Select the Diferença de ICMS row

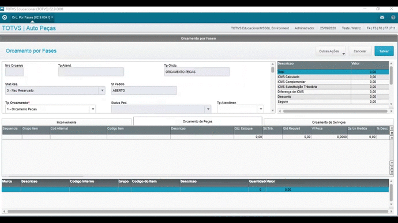[x=333, y=92]
